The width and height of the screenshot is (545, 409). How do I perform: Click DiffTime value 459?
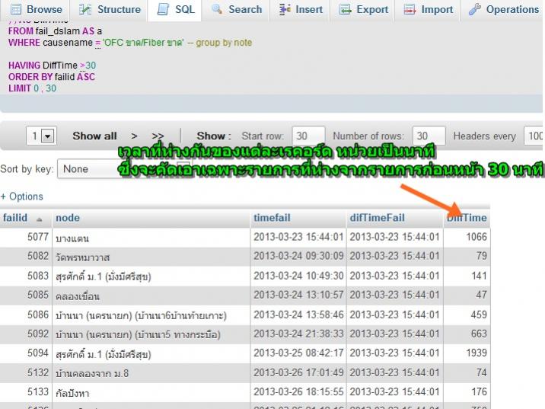pos(479,315)
